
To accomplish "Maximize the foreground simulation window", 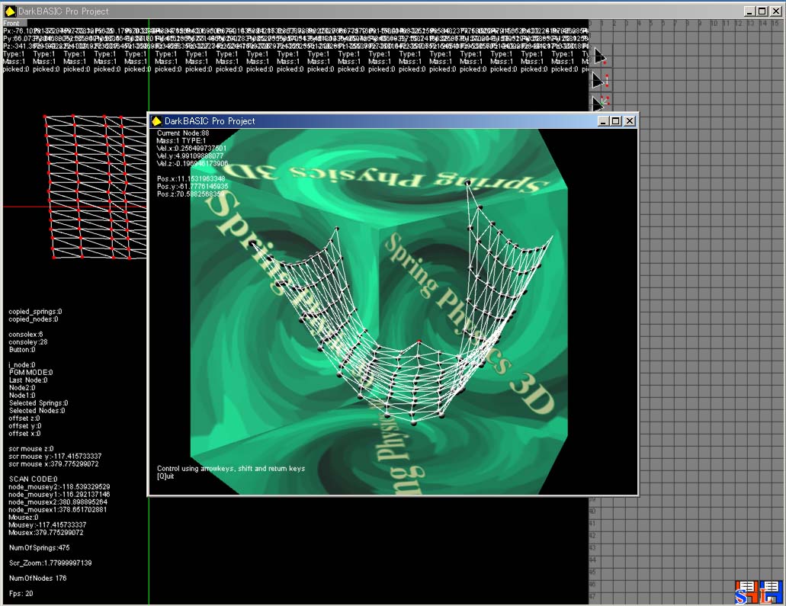I will 617,121.
